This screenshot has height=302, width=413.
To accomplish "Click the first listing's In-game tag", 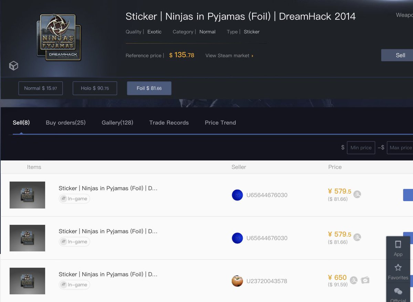I will point(74,199).
